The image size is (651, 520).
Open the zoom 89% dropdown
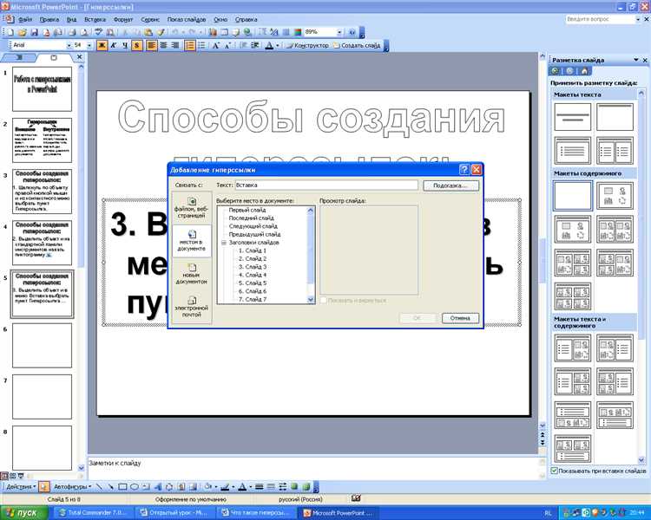[x=339, y=32]
